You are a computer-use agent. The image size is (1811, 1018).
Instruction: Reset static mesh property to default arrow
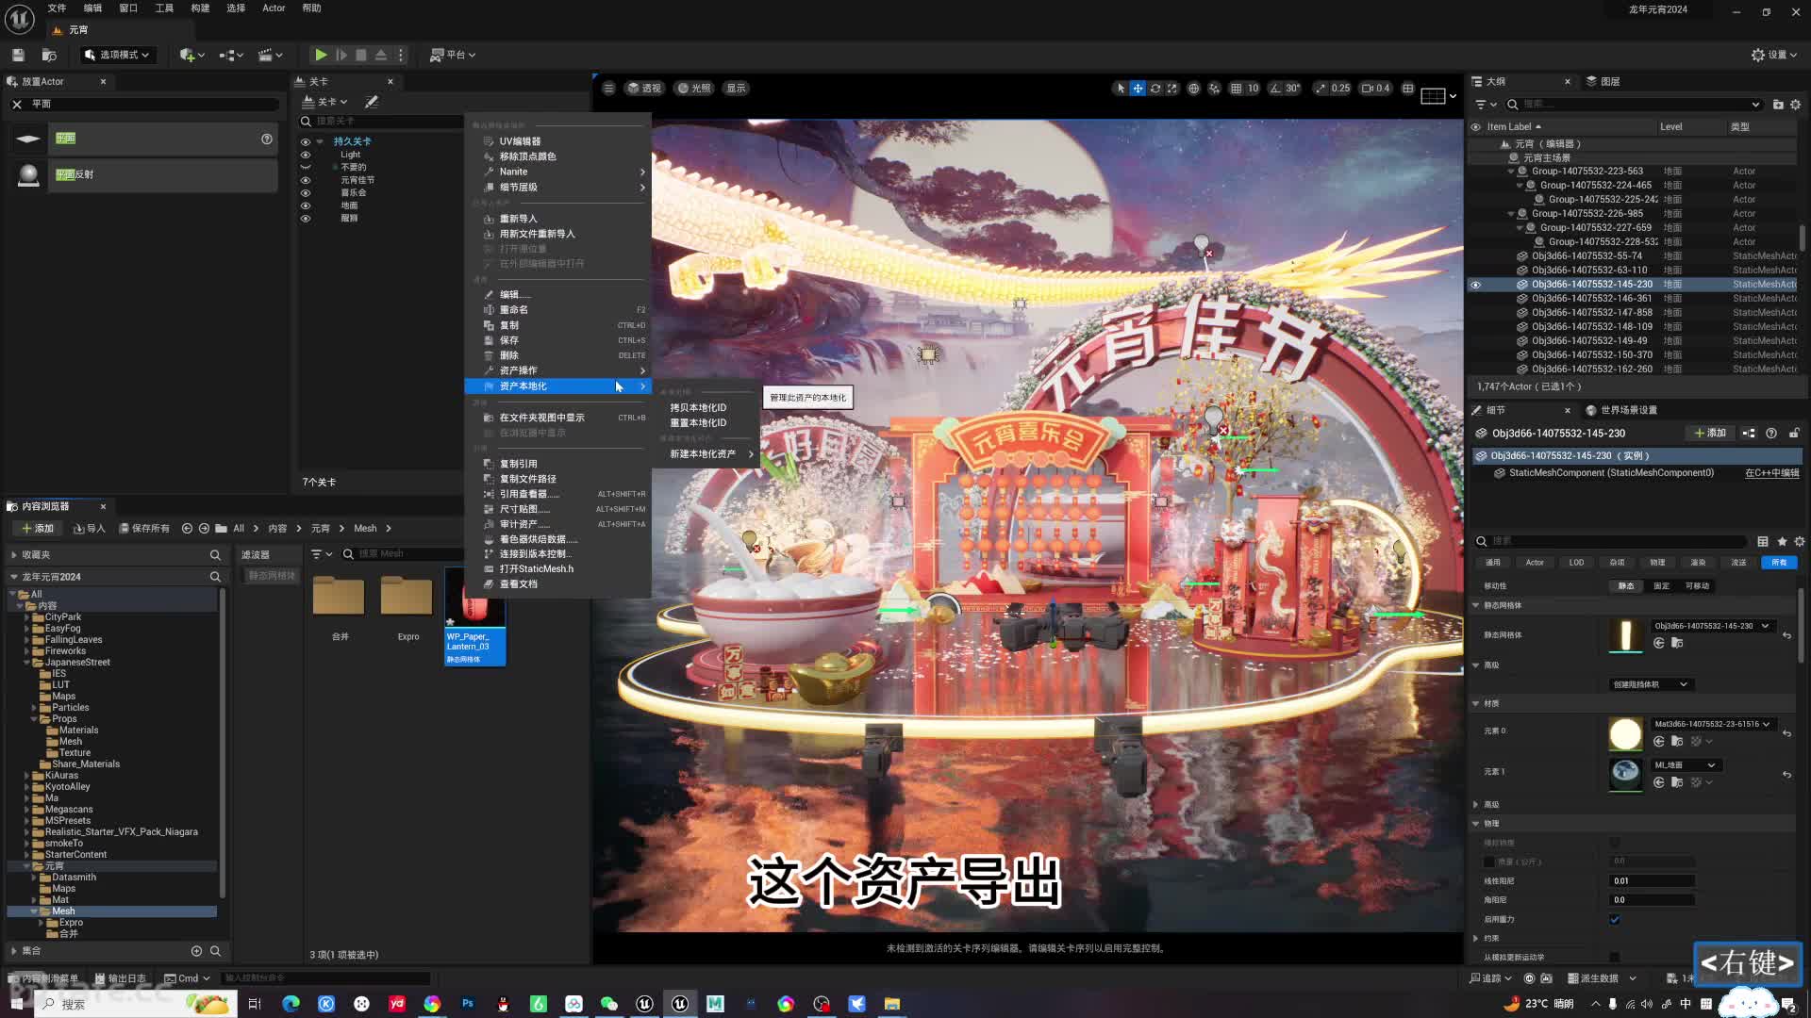click(1786, 635)
